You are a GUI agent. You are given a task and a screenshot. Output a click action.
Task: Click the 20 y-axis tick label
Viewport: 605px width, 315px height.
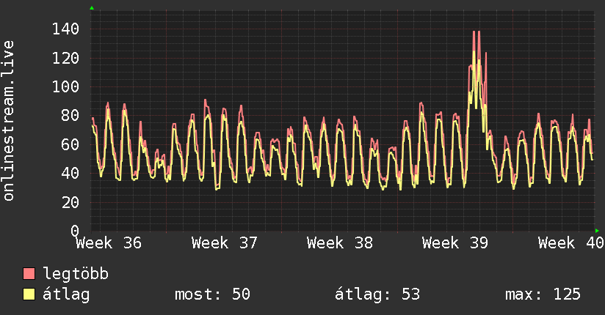point(70,202)
